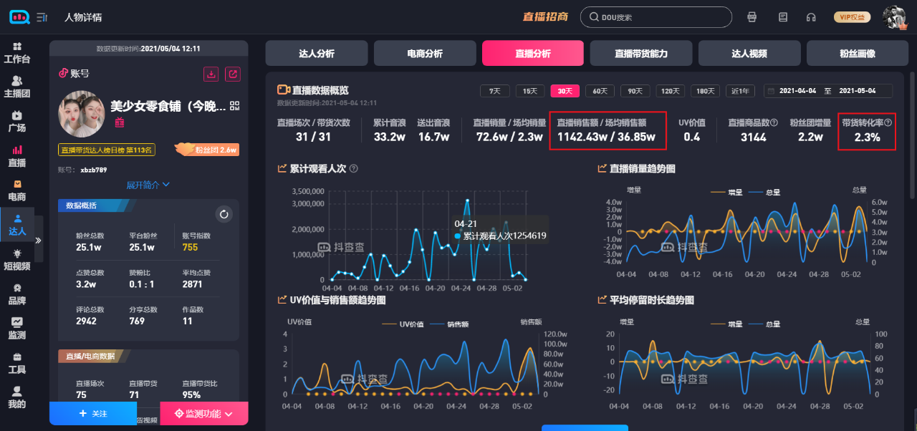The width and height of the screenshot is (917, 431).
Task: Switch to 电商 via the sidebar icon
Action: (x=17, y=191)
